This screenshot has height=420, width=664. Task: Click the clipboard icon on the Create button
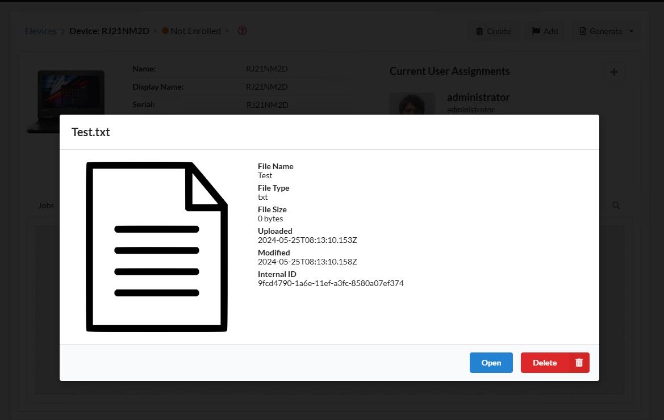(x=479, y=31)
